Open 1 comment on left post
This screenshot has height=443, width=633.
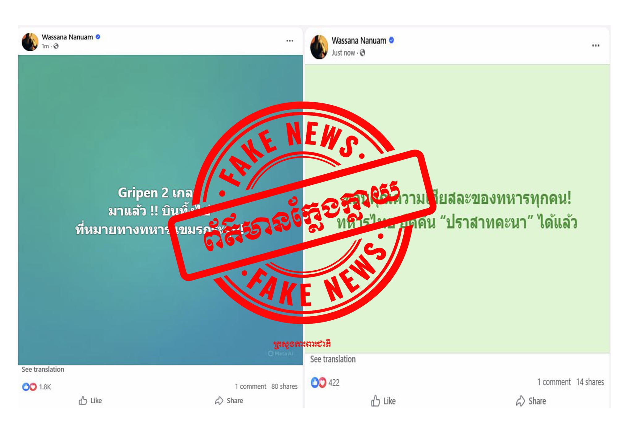pos(250,386)
